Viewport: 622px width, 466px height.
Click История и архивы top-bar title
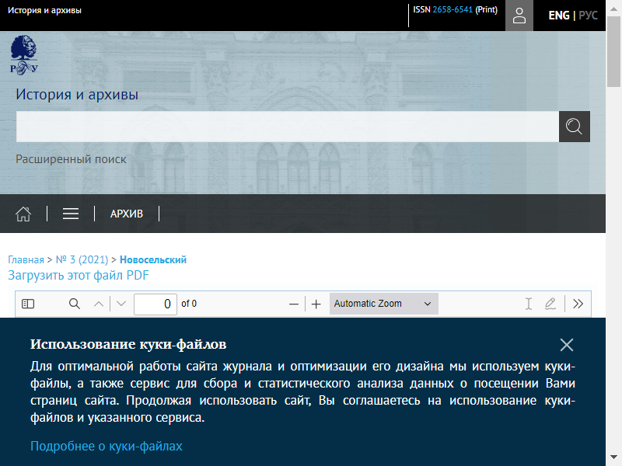[44, 10]
